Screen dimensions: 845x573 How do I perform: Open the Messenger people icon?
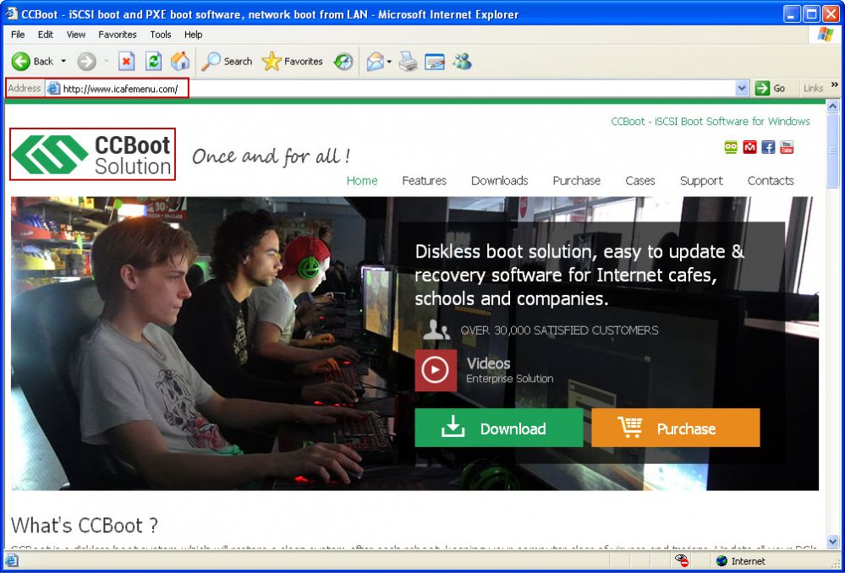463,62
